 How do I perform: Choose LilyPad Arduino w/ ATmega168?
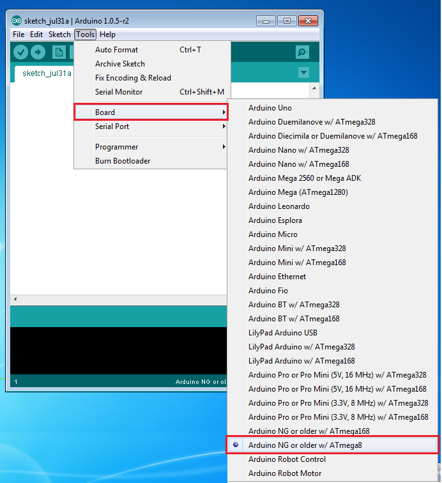tap(332, 361)
